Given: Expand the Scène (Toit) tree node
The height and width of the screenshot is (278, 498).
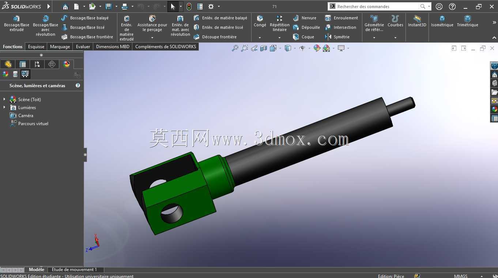Looking at the screenshot, I should click(4, 99).
